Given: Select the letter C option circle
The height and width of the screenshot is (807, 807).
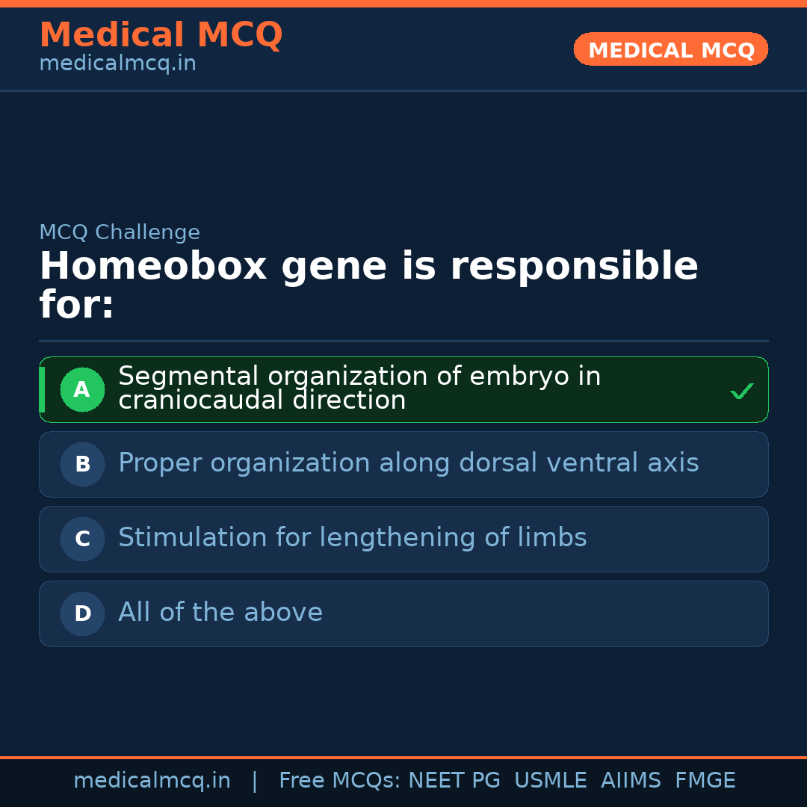Looking at the screenshot, I should tap(82, 539).
